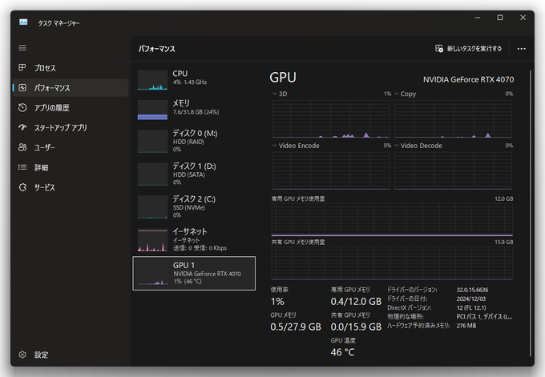Click the vertical scrollbar of GPU panel
Viewport: 545px width, 377px height.
click(x=531, y=213)
